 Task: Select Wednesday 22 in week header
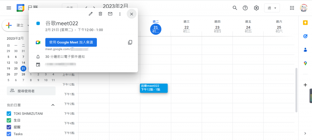click(186, 29)
